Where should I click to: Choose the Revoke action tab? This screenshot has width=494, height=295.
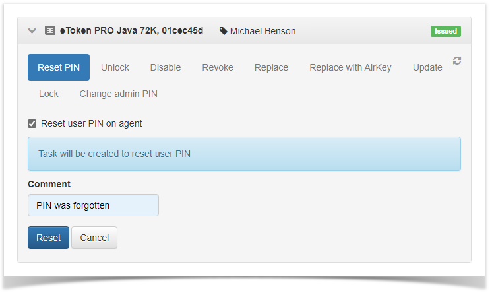pyautogui.click(x=218, y=67)
